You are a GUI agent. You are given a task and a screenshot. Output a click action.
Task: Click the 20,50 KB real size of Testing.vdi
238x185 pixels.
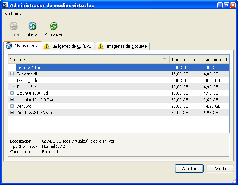[x=212, y=80]
